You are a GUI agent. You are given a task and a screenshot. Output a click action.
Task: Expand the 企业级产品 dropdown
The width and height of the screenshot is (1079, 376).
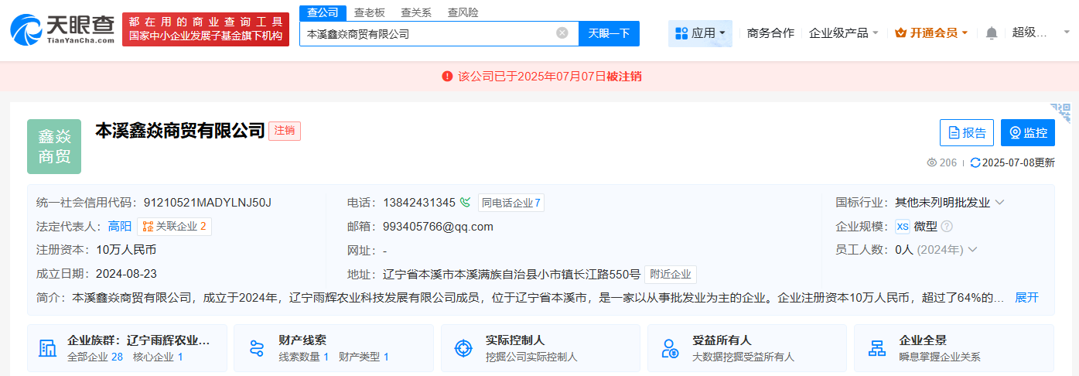843,33
